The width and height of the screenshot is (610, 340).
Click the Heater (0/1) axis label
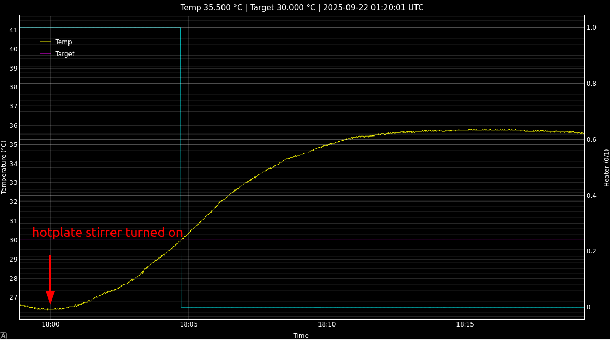[606, 168]
